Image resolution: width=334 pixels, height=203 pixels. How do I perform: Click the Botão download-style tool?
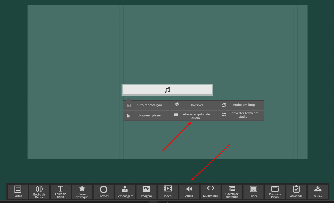pyautogui.click(x=318, y=192)
